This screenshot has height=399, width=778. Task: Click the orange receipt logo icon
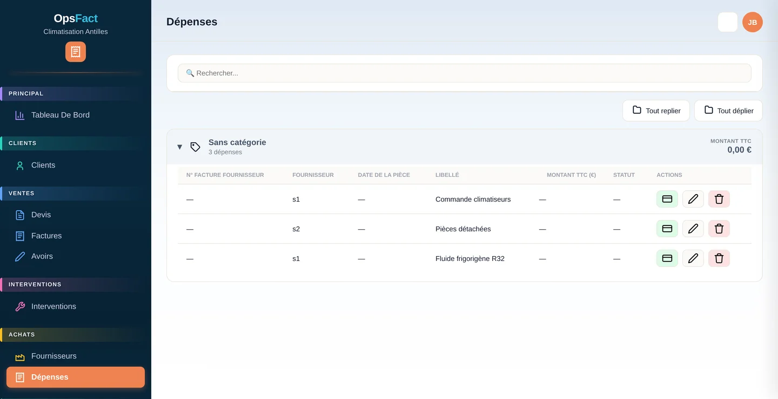76,52
